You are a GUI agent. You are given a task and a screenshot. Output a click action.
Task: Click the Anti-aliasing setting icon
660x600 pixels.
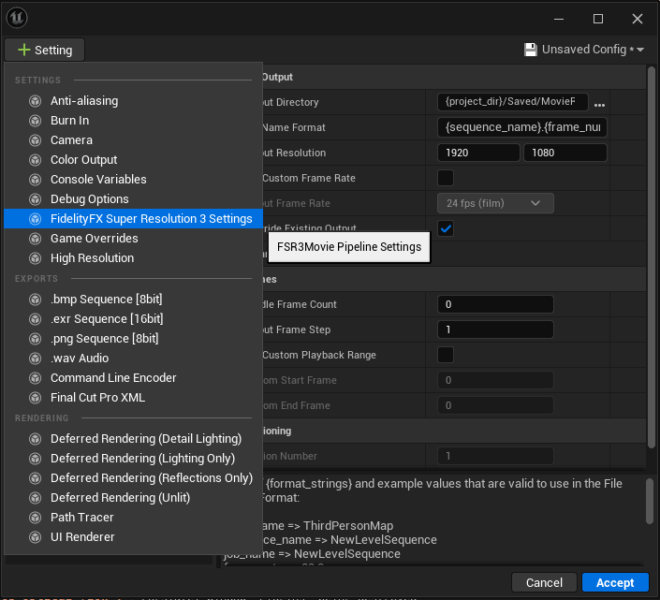36,101
